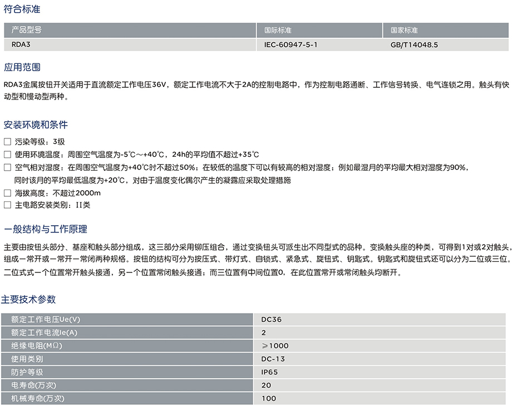The image size is (512, 407).
Task: Check the 海拔高度 checkbox
Action: coord(7,193)
